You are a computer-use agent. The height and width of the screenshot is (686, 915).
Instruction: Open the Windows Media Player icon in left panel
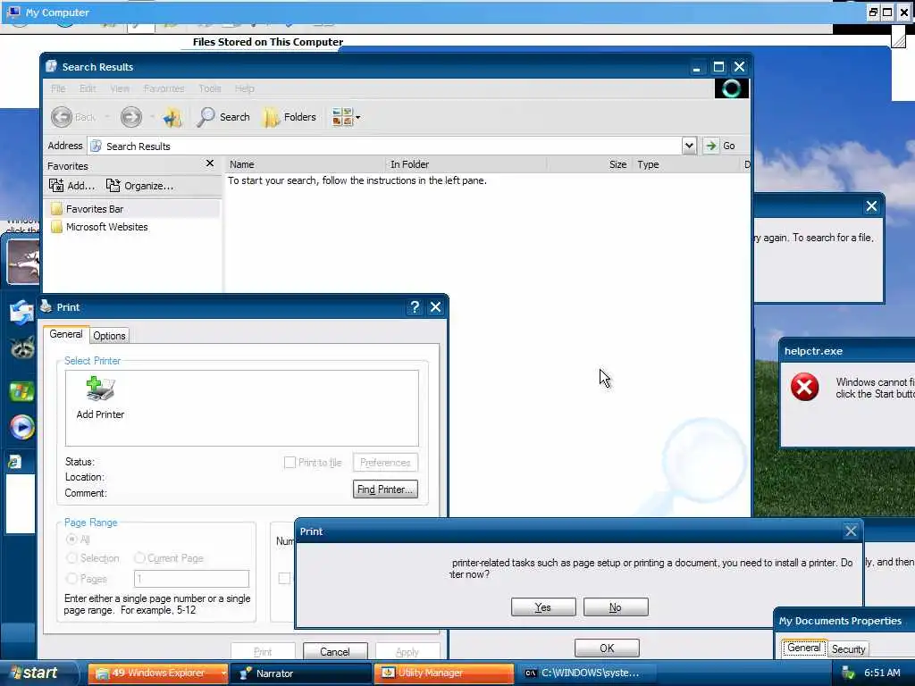pyautogui.click(x=21, y=427)
